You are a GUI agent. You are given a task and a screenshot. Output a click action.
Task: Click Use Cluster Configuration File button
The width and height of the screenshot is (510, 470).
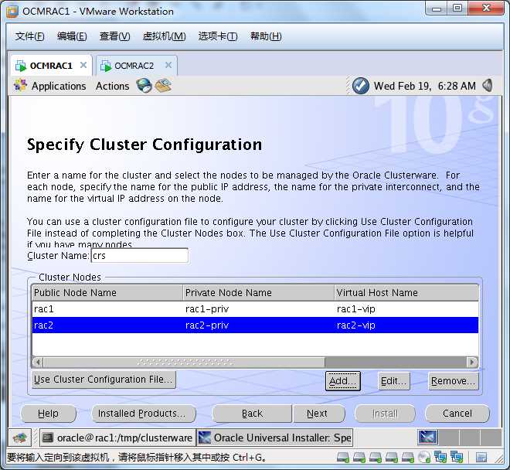104,380
